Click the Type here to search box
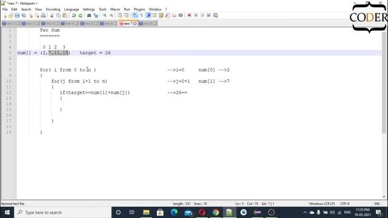The height and width of the screenshot is (218, 388). point(63,213)
